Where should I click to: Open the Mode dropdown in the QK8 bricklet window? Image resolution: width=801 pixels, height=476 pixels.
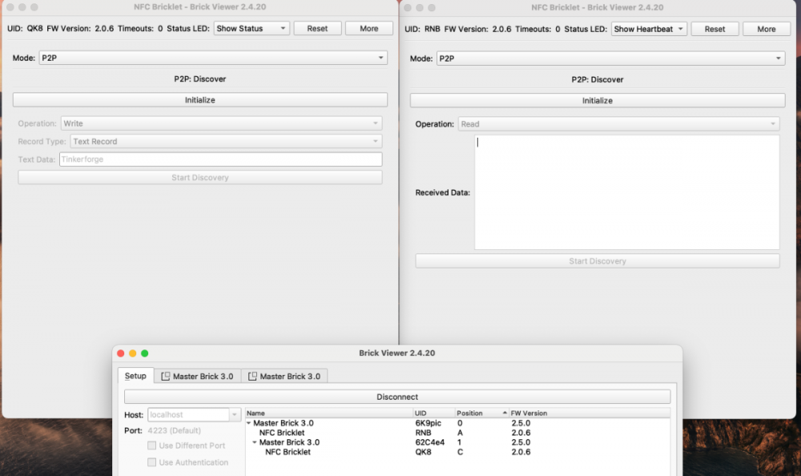212,58
